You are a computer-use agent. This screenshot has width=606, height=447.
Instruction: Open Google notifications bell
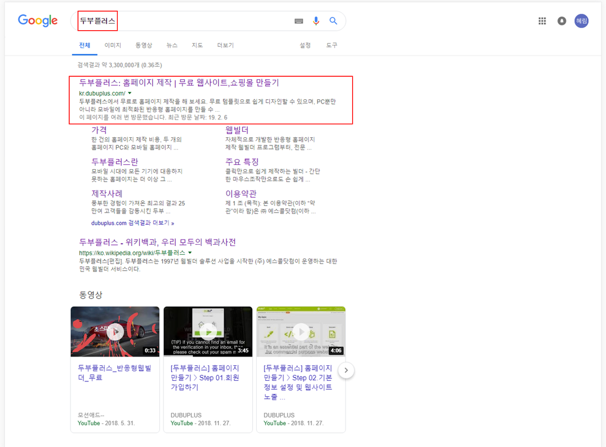click(x=562, y=21)
